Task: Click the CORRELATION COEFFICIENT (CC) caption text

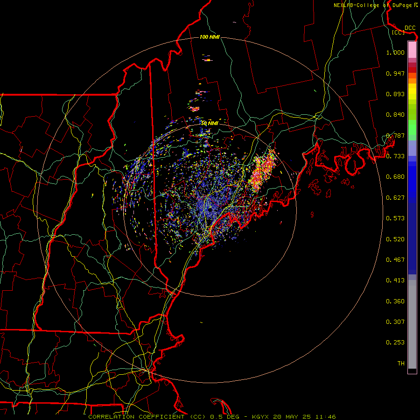Action: [147, 417]
